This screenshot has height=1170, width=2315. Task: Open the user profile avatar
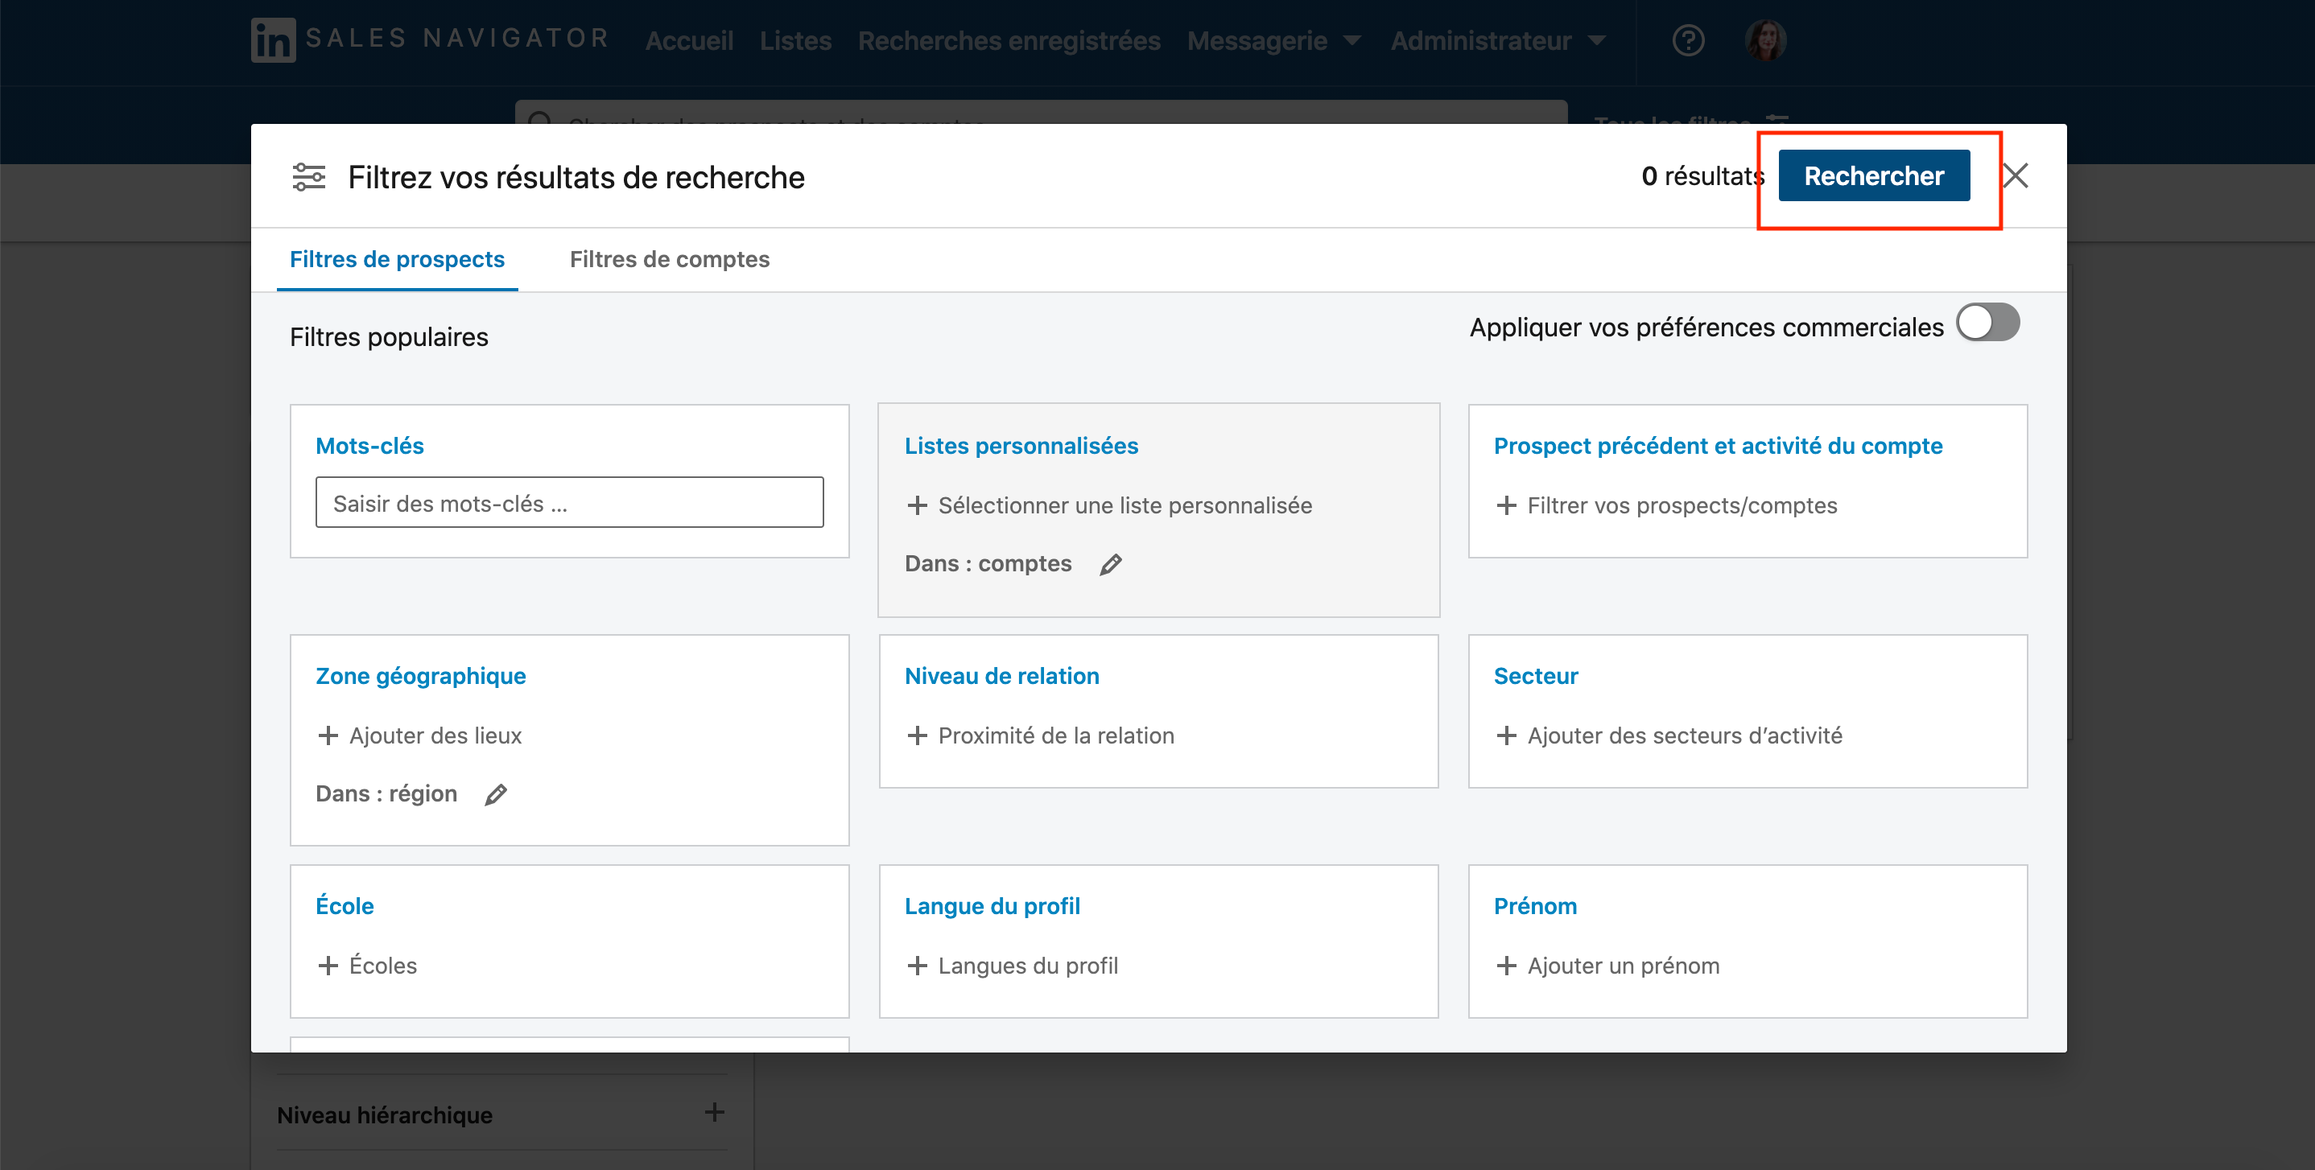point(1765,40)
